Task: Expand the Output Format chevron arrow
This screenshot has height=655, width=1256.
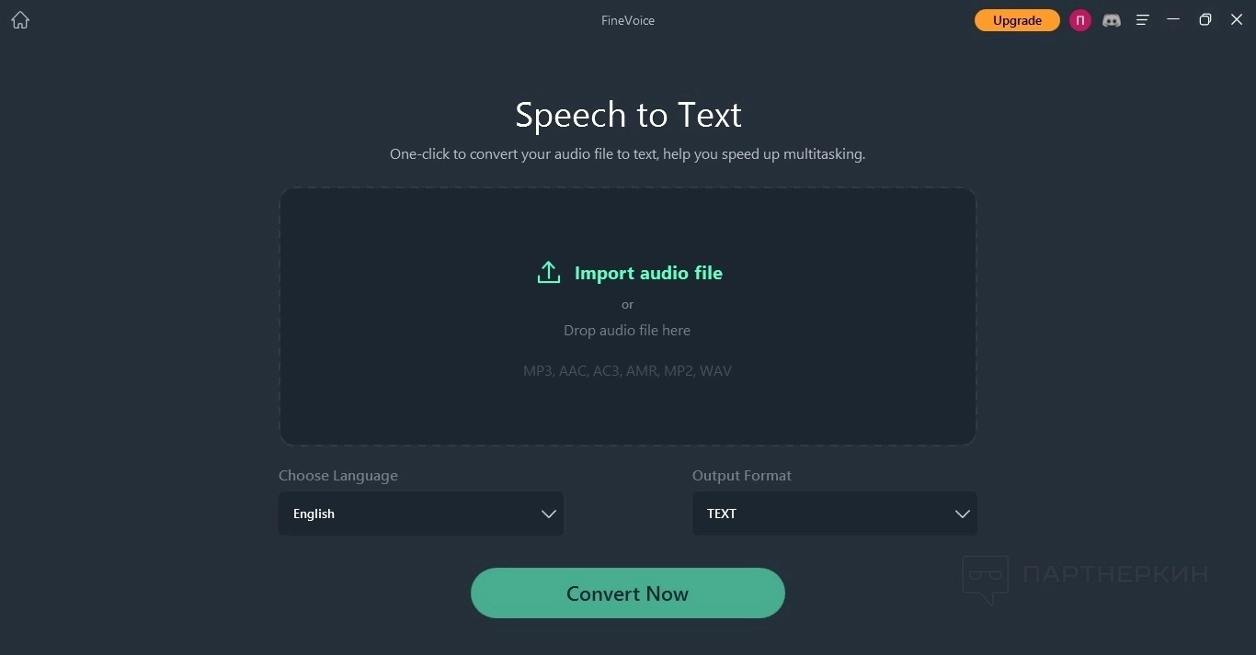Action: [x=963, y=514]
